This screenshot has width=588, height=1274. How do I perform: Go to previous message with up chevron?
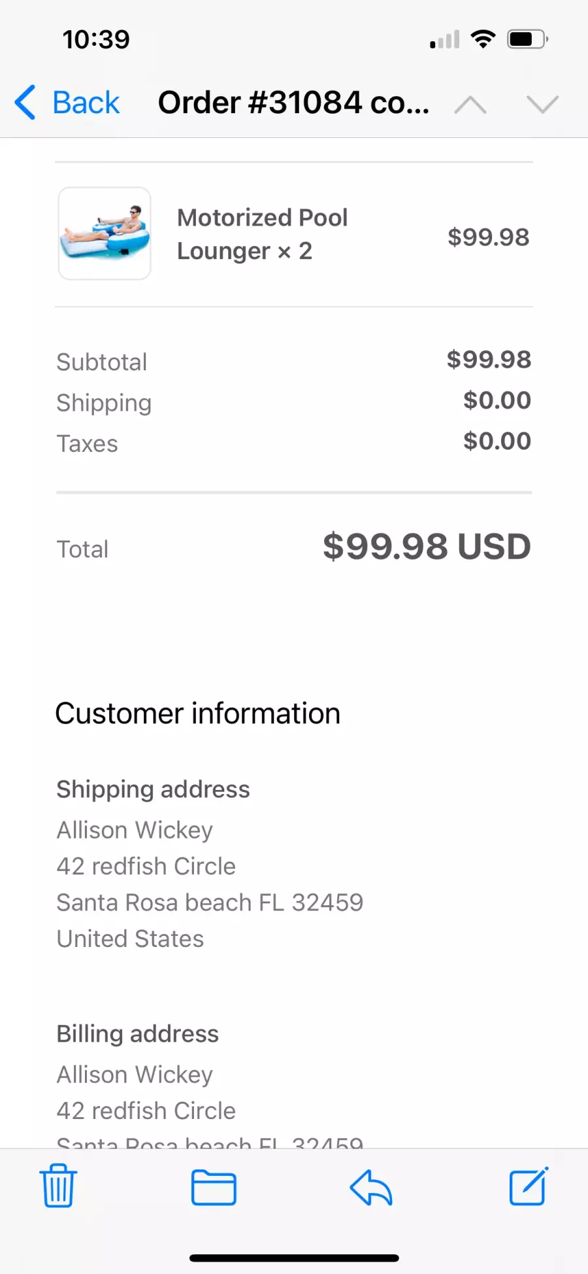click(x=470, y=104)
